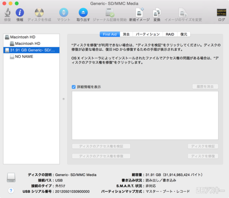Image resolution: width=229 pixels, height=198 pixels.
Task: Switch to the 消去 tab
Action: 126,34
